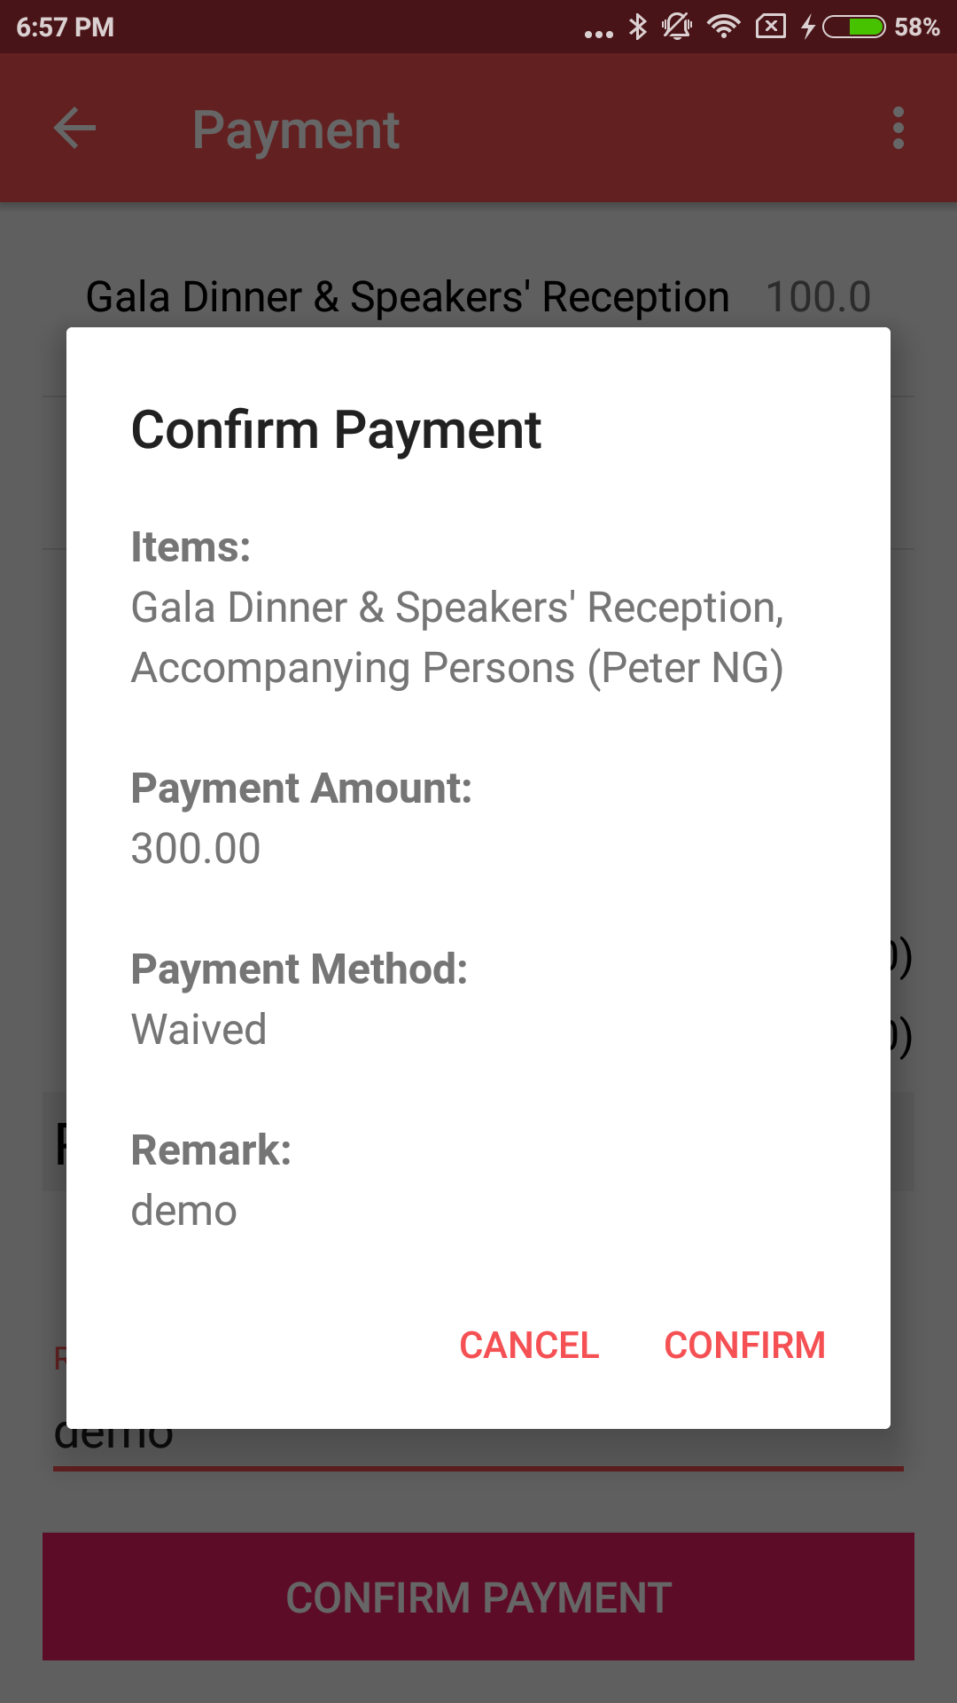
Task: Tap the 300.00 payment amount
Action: 196,849
